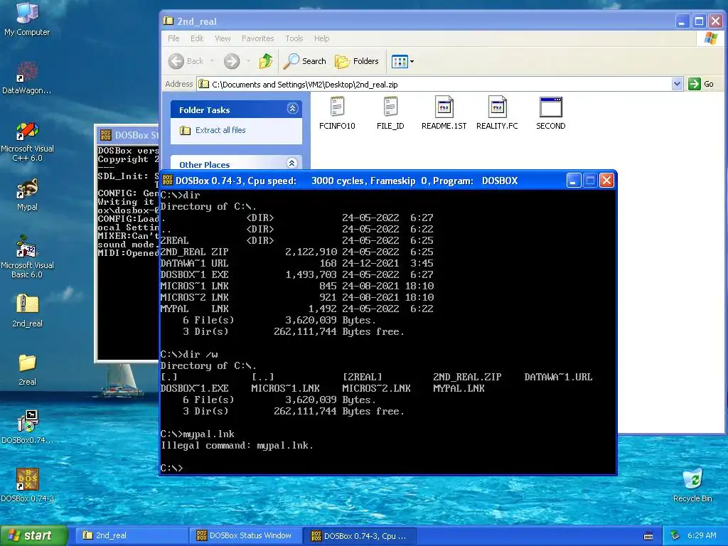Minimize the DOSBox 0.74-3 window

(574, 180)
